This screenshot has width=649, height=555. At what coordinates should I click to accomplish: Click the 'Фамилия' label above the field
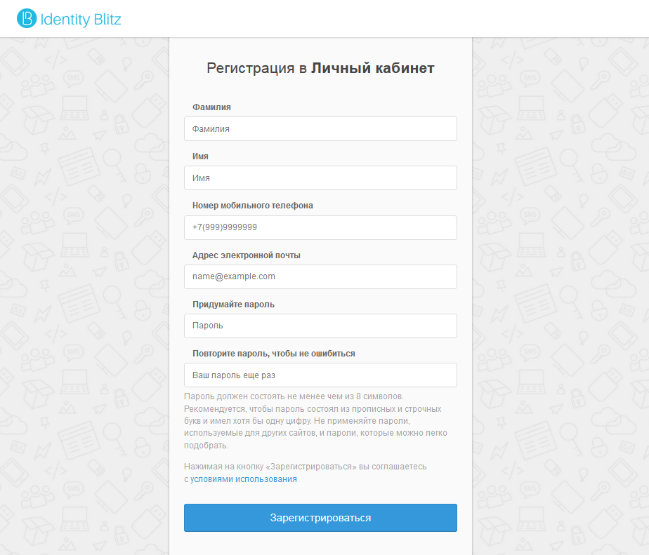(211, 107)
